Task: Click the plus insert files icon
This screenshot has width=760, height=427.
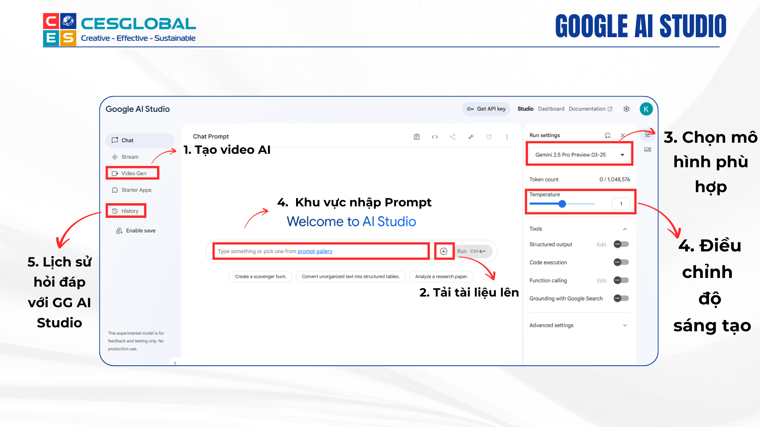Action: [x=444, y=251]
